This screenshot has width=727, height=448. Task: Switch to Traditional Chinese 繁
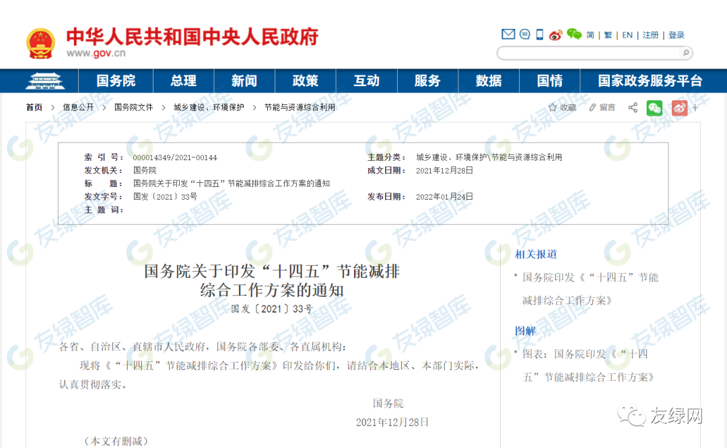(x=609, y=35)
